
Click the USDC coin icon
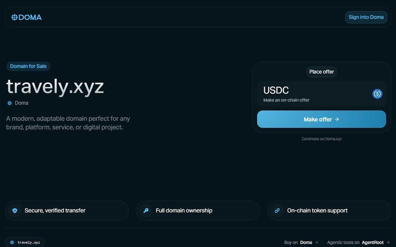[377, 94]
